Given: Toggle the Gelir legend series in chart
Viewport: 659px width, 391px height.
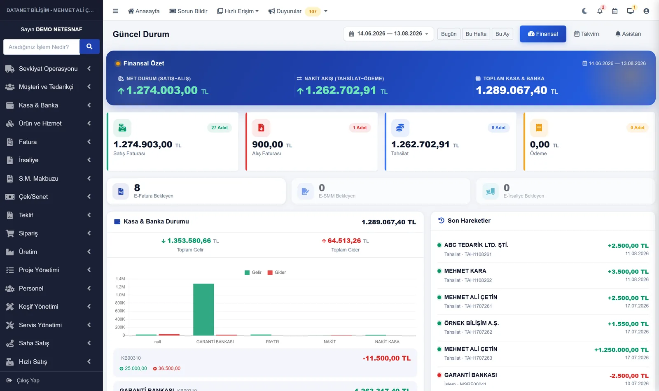Looking at the screenshot, I should pyautogui.click(x=253, y=272).
